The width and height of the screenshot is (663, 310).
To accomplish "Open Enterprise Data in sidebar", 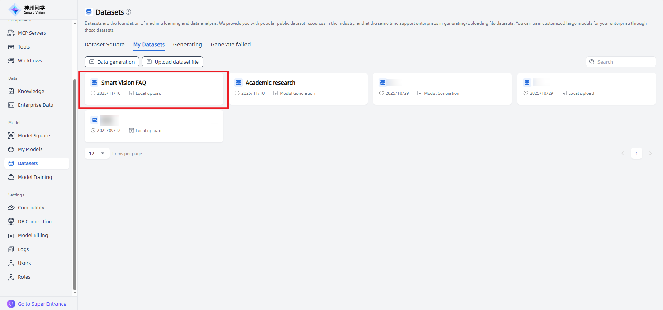I will click(x=35, y=105).
